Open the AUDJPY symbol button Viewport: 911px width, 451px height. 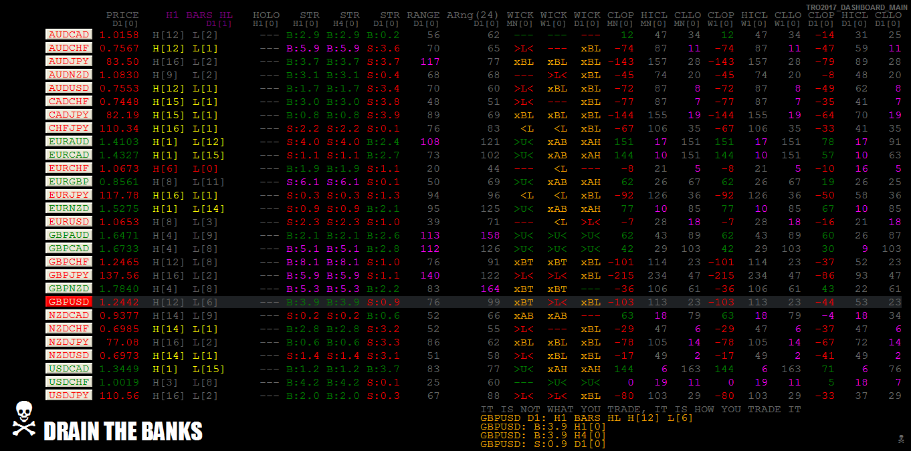[x=68, y=61]
